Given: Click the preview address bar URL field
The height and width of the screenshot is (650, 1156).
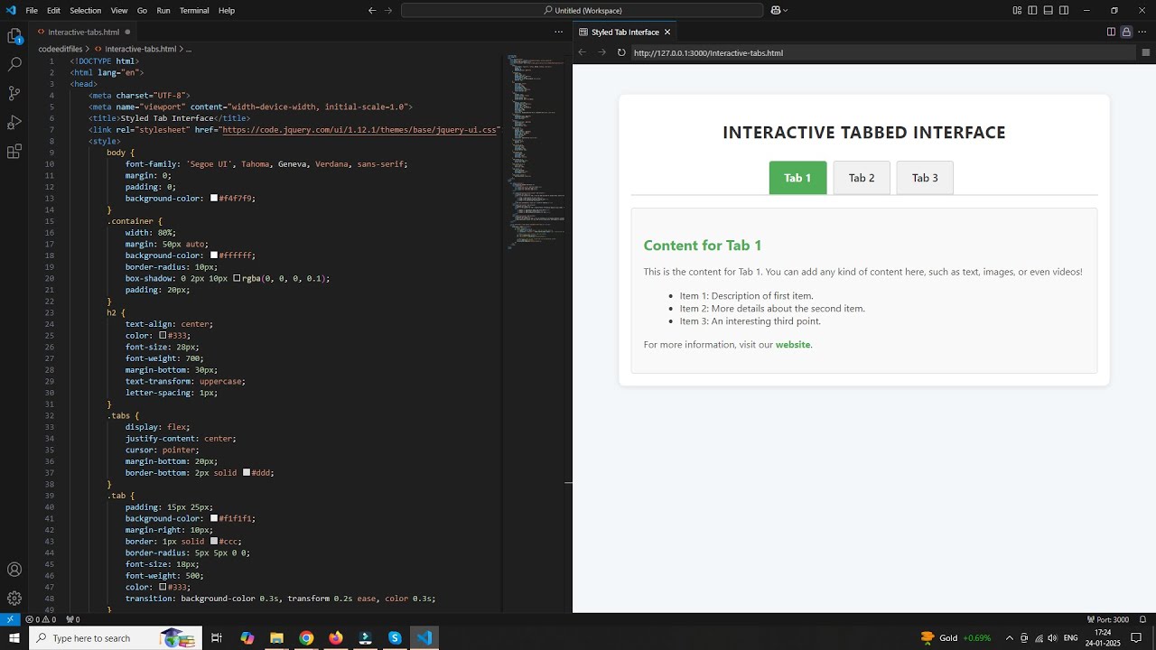Looking at the screenshot, I should (x=883, y=52).
